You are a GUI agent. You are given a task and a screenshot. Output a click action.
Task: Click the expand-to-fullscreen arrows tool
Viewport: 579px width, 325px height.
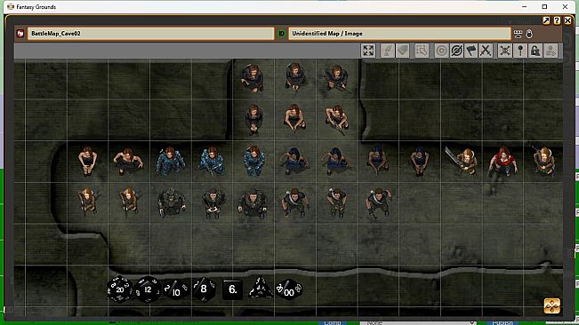(x=368, y=51)
